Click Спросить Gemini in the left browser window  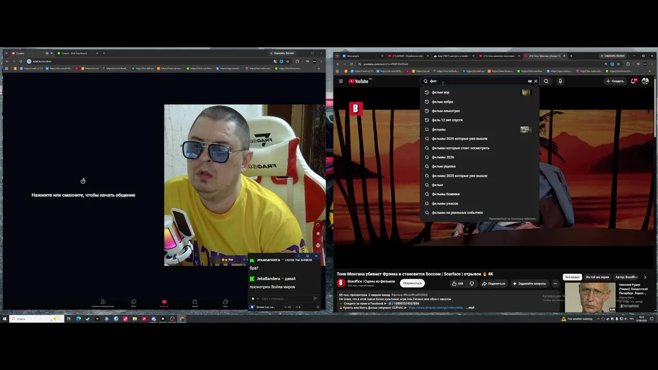(282, 53)
